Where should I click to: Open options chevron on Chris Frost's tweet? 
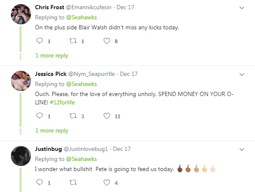pos(242,8)
